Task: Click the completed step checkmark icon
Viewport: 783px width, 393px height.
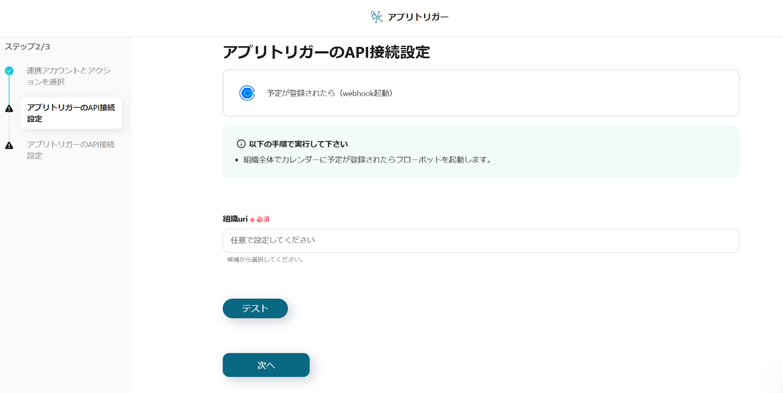Action: tap(9, 71)
